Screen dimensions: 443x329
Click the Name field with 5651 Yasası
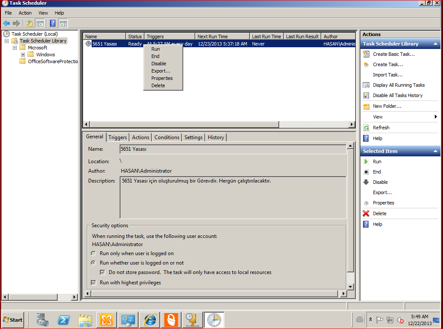[233, 149]
